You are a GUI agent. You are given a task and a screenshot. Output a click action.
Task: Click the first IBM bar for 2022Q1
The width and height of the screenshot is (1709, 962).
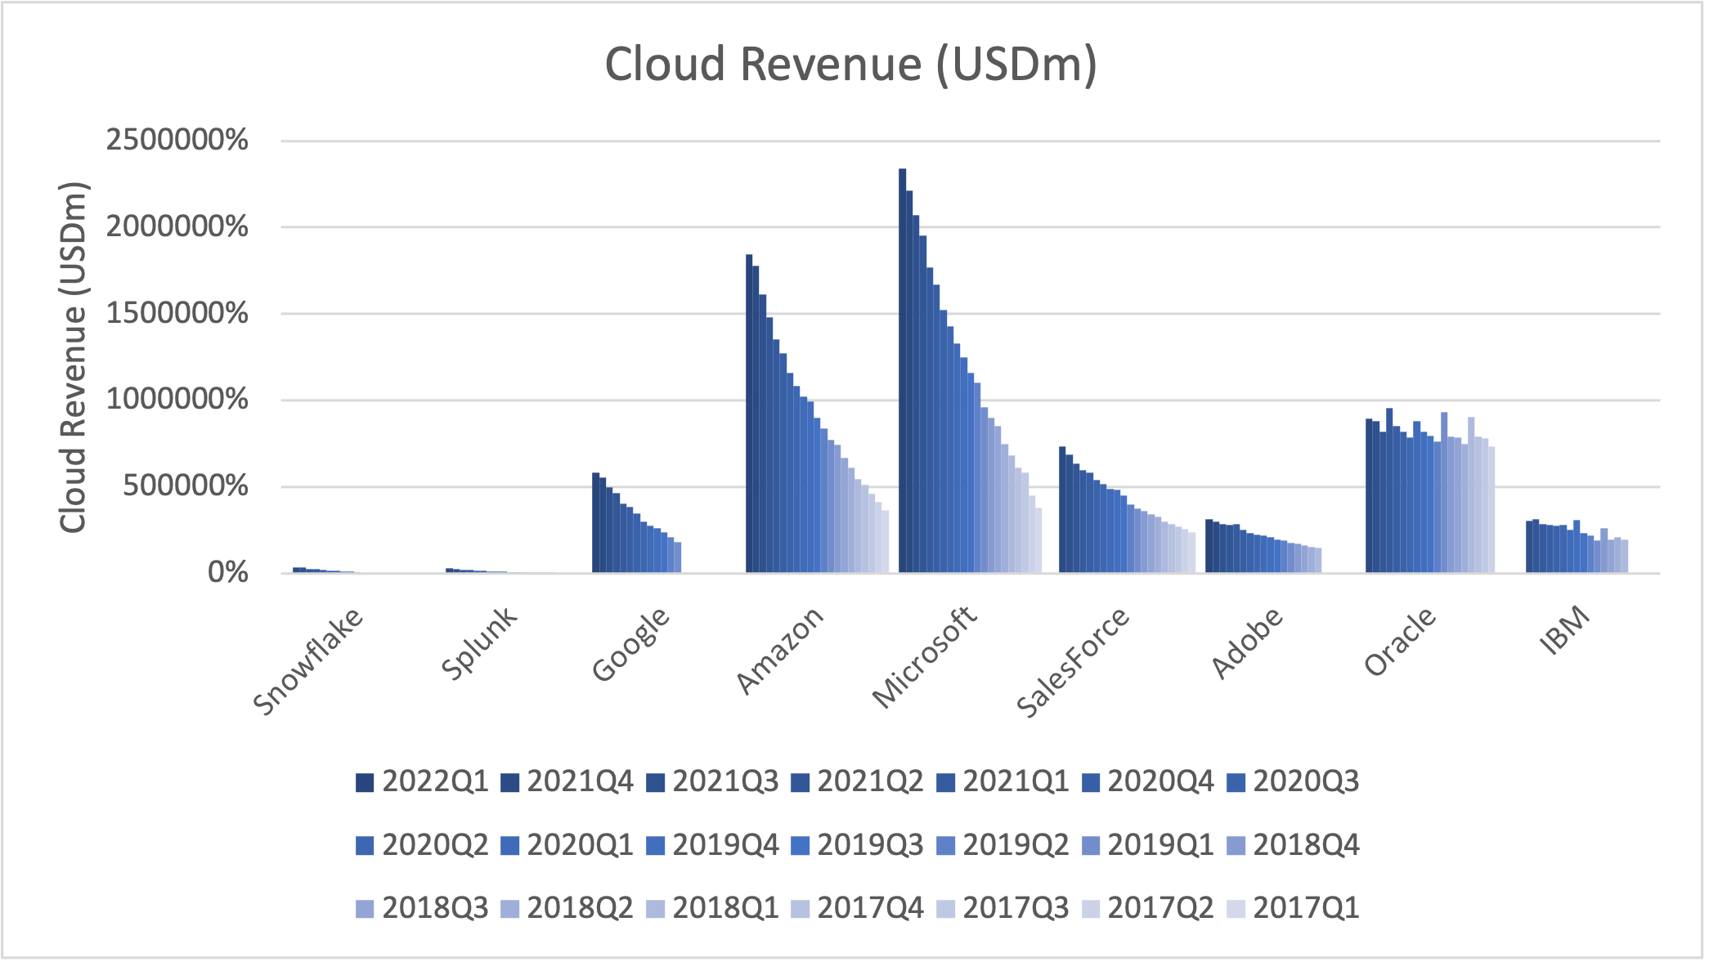pos(1529,547)
